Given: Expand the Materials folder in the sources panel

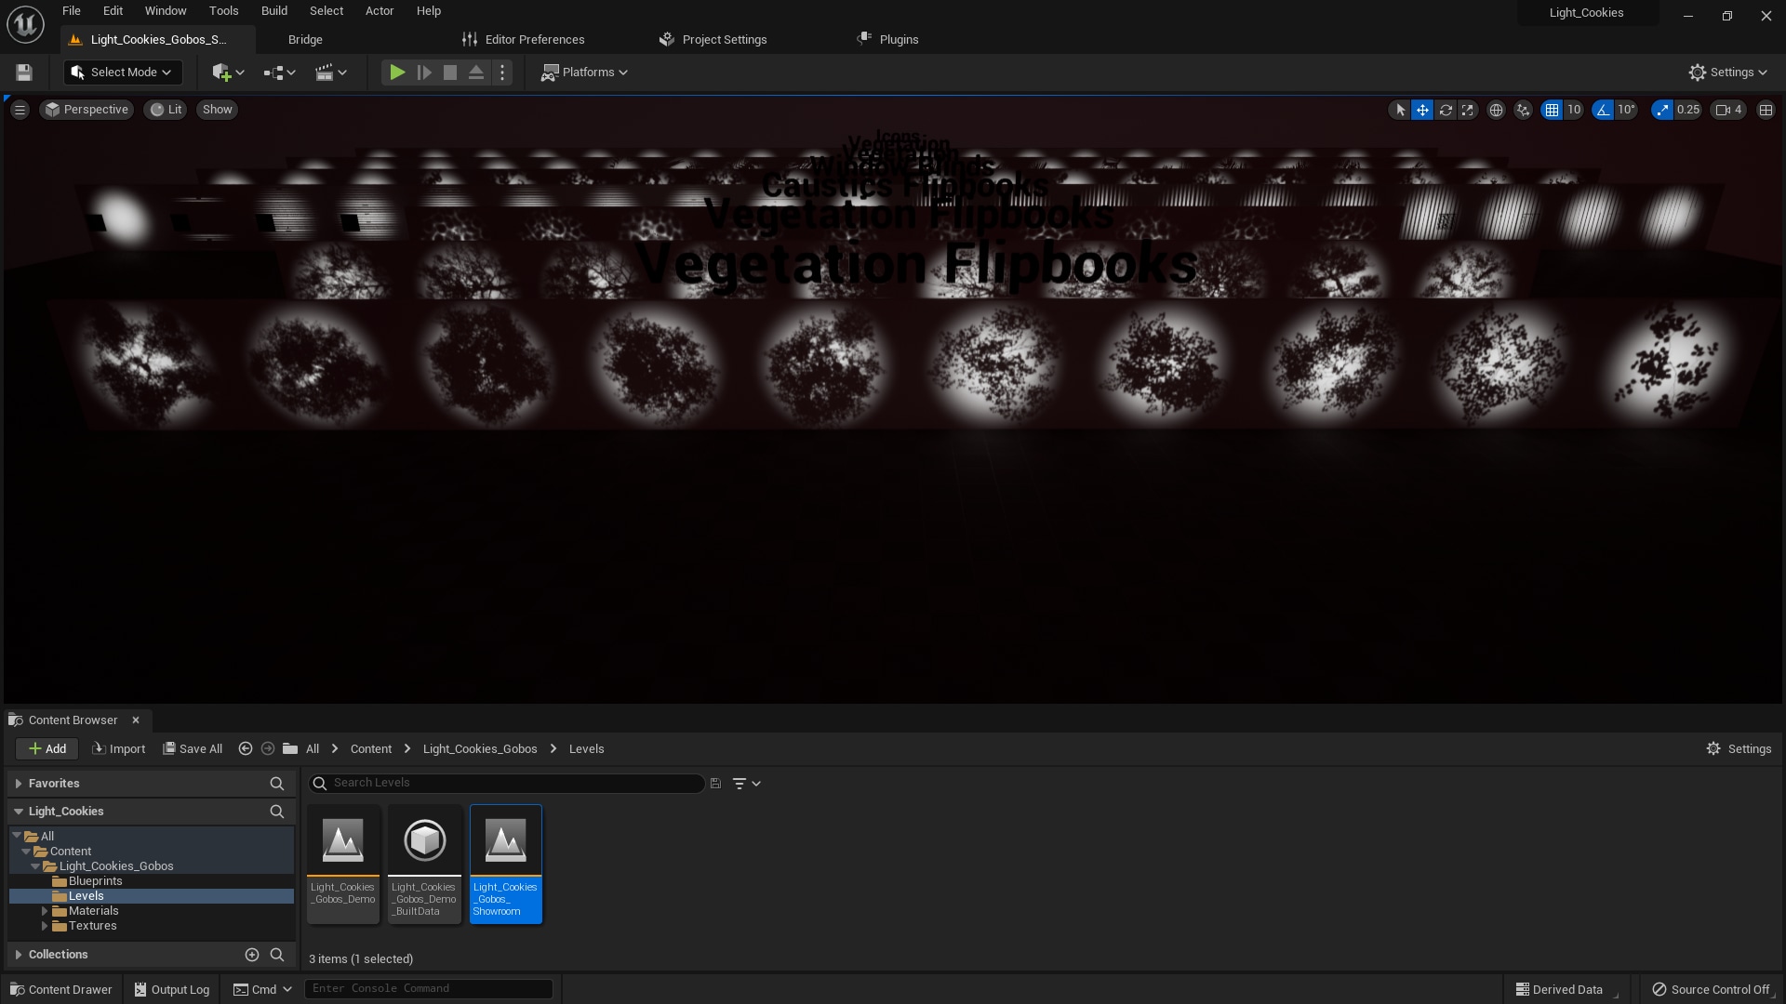Looking at the screenshot, I should (46, 911).
